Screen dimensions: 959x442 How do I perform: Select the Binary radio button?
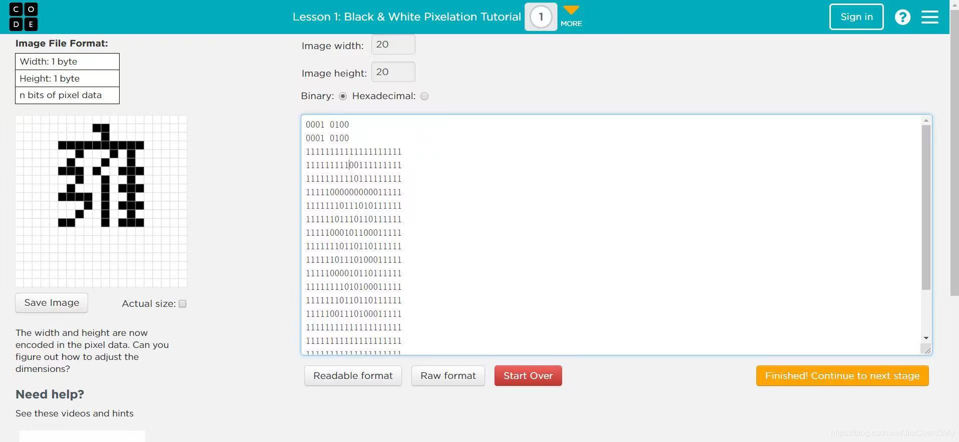tap(343, 96)
